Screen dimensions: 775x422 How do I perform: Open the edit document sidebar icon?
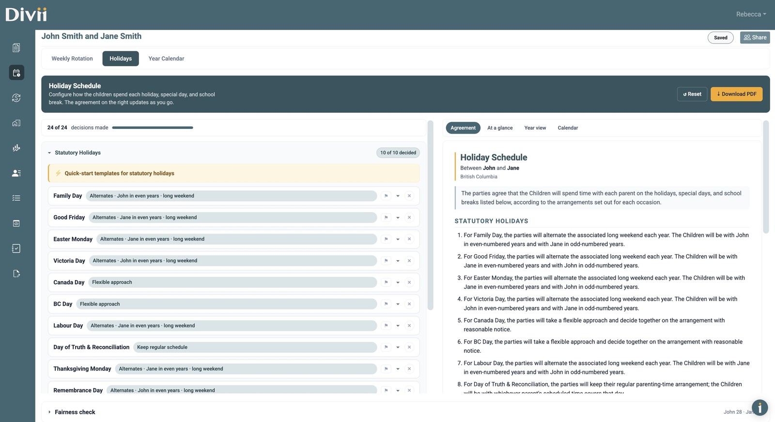[x=16, y=274]
